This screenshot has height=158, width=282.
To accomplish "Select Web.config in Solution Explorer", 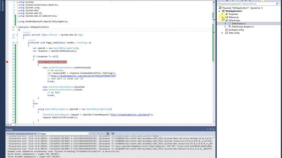I will pos(234,33).
